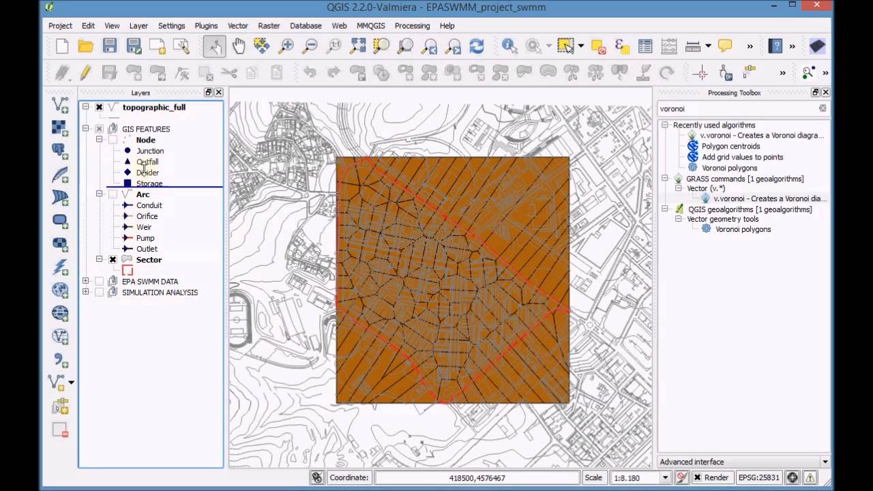Click the EPSG:25831 CRS button
This screenshot has height=491, width=873.
(758, 477)
